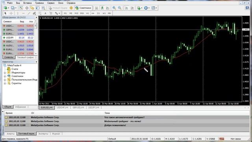Select the Crosshair tool
The height and width of the screenshot is (142, 252).
click(11, 13)
